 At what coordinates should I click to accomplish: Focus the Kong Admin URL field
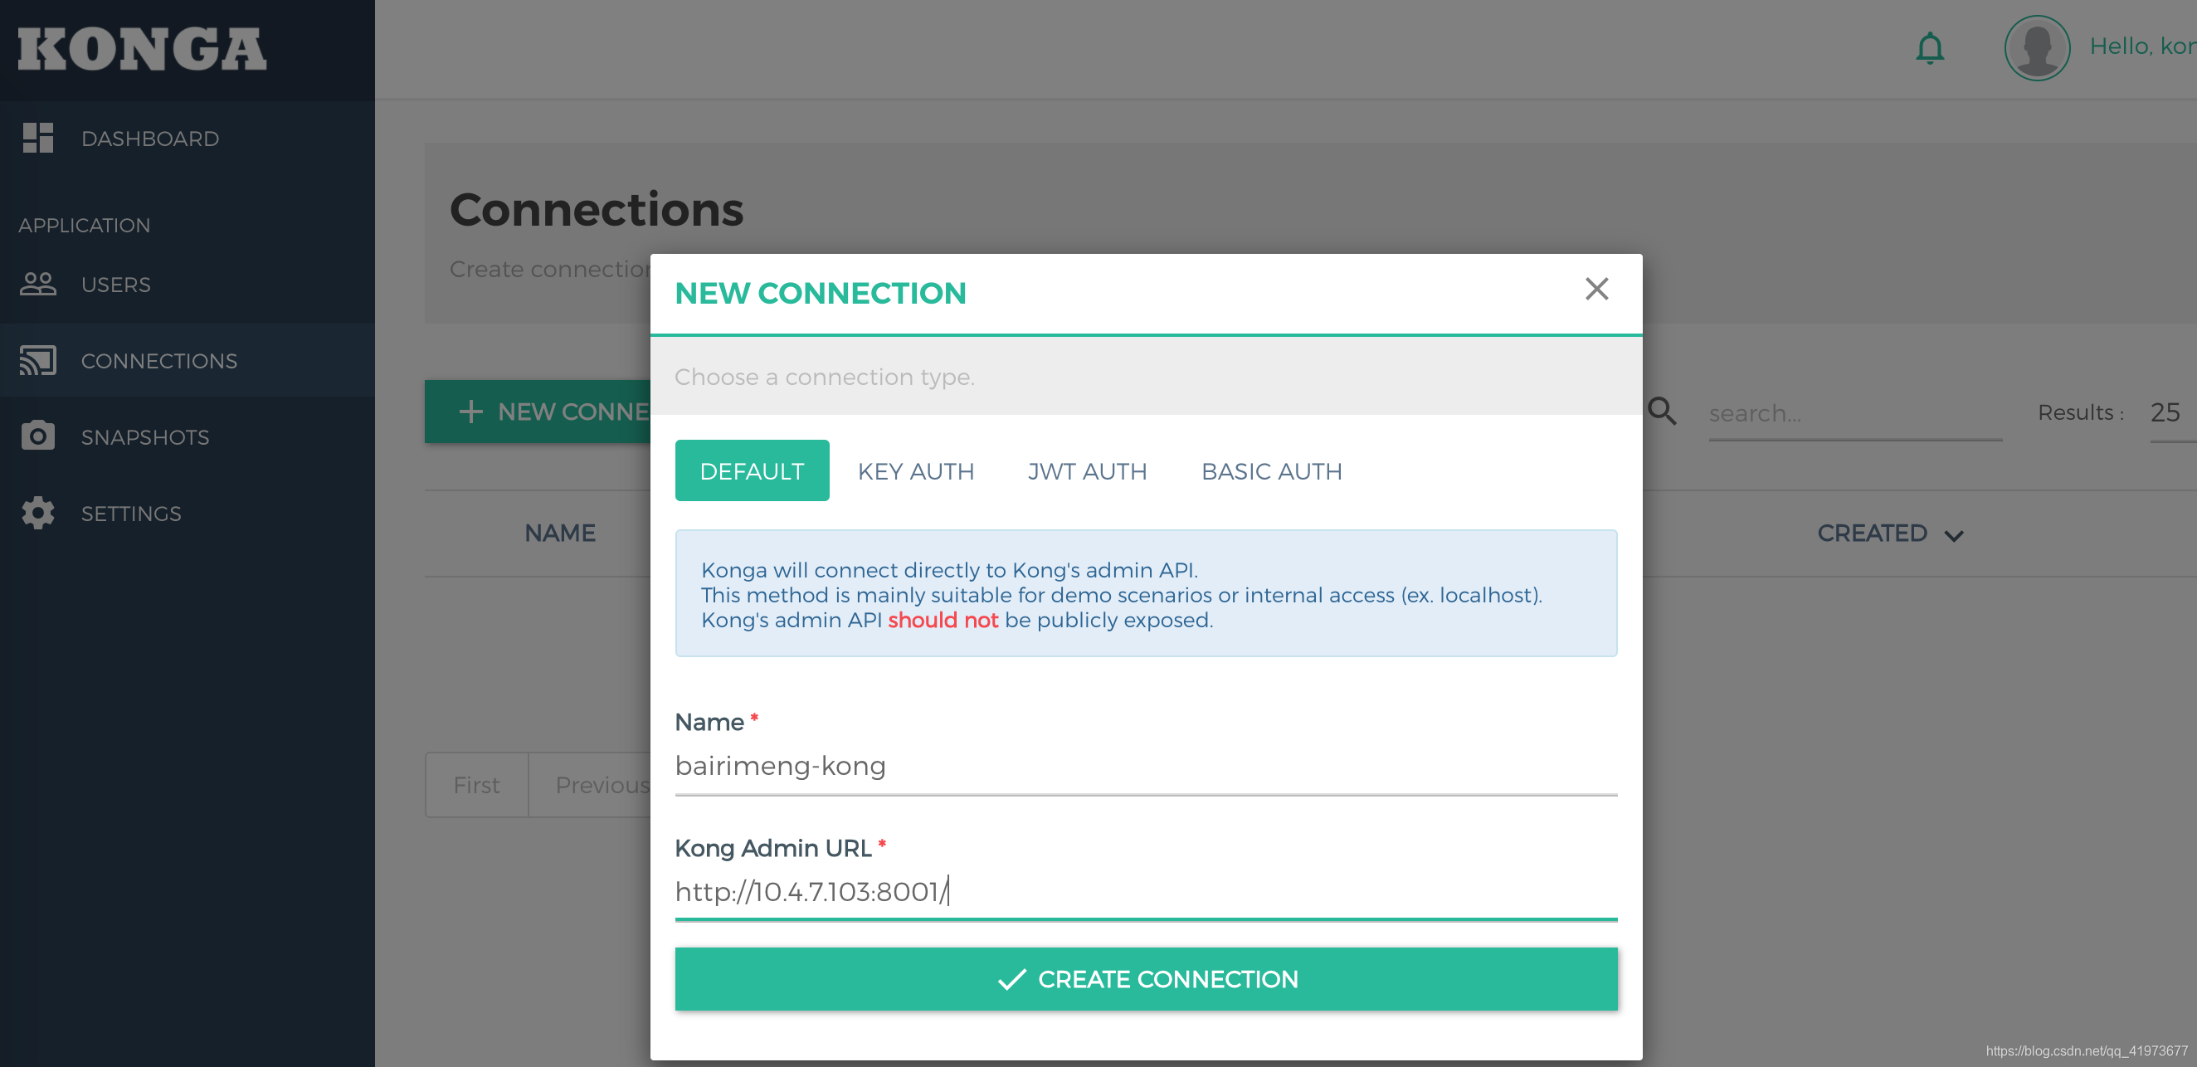click(1145, 891)
